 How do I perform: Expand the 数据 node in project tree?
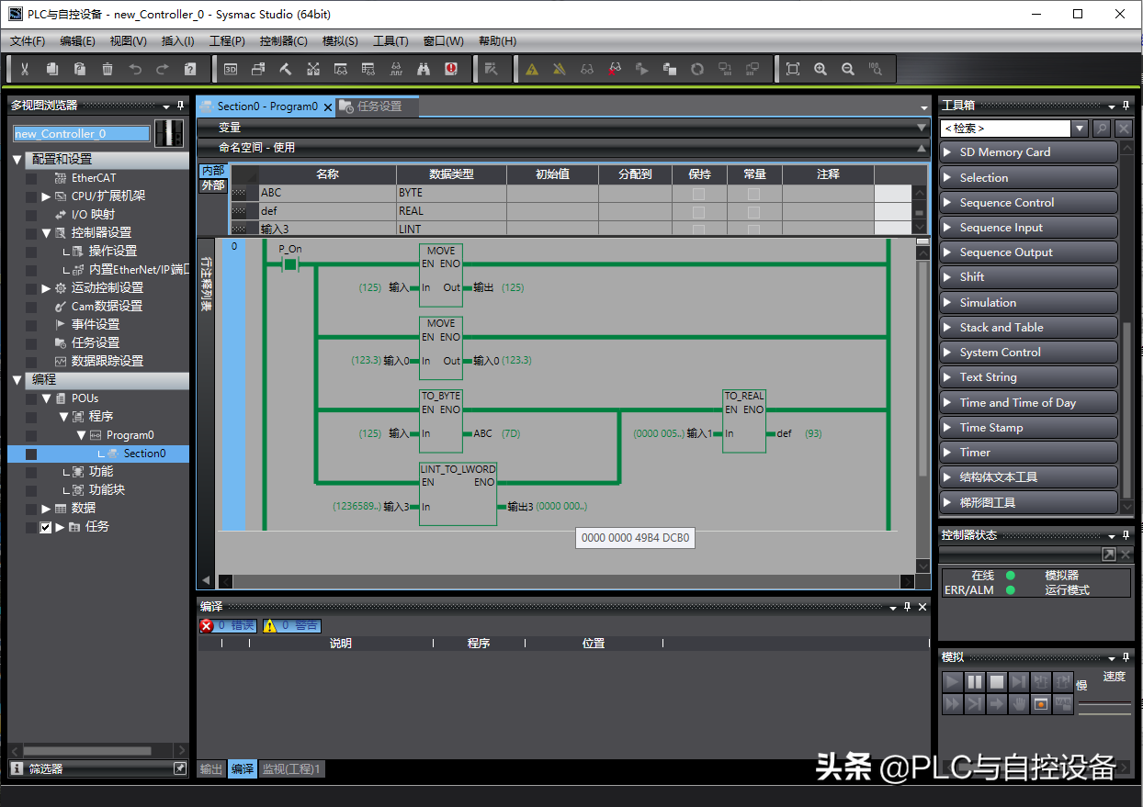(47, 509)
